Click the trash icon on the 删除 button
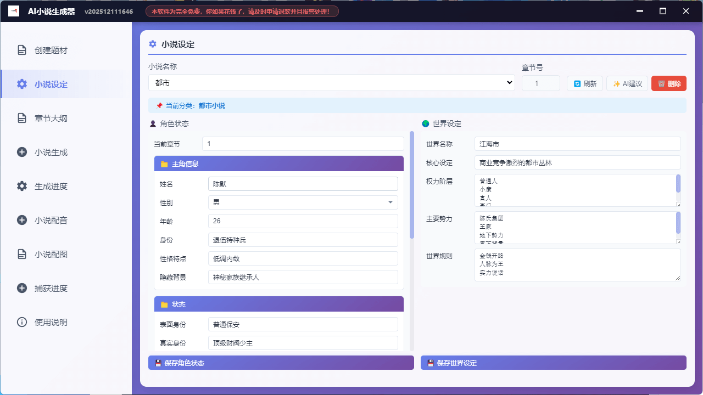Screen dimensions: 703x395 661,83
